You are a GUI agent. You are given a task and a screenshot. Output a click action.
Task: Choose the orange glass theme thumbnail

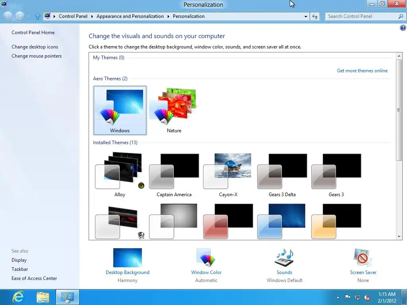(x=336, y=221)
